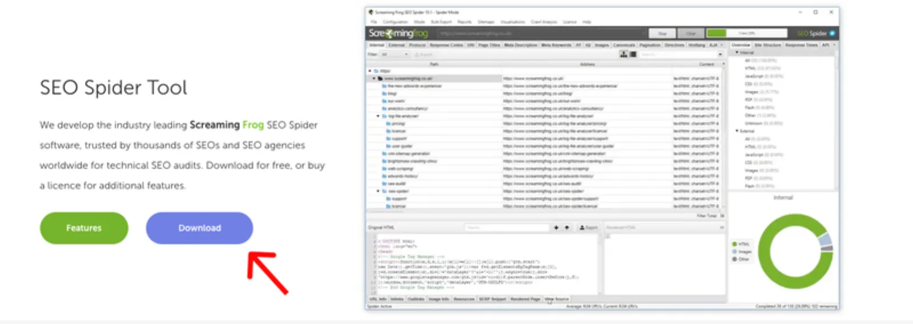
Task: Switch to list view icon in SEO Spider screenshot
Action: (x=633, y=54)
